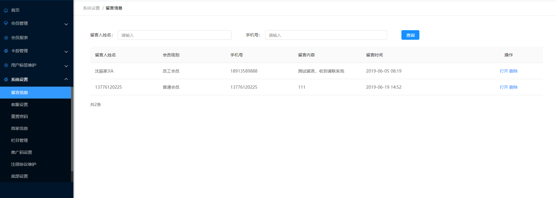Click the gear icon beside 用户标签维护

(6, 65)
